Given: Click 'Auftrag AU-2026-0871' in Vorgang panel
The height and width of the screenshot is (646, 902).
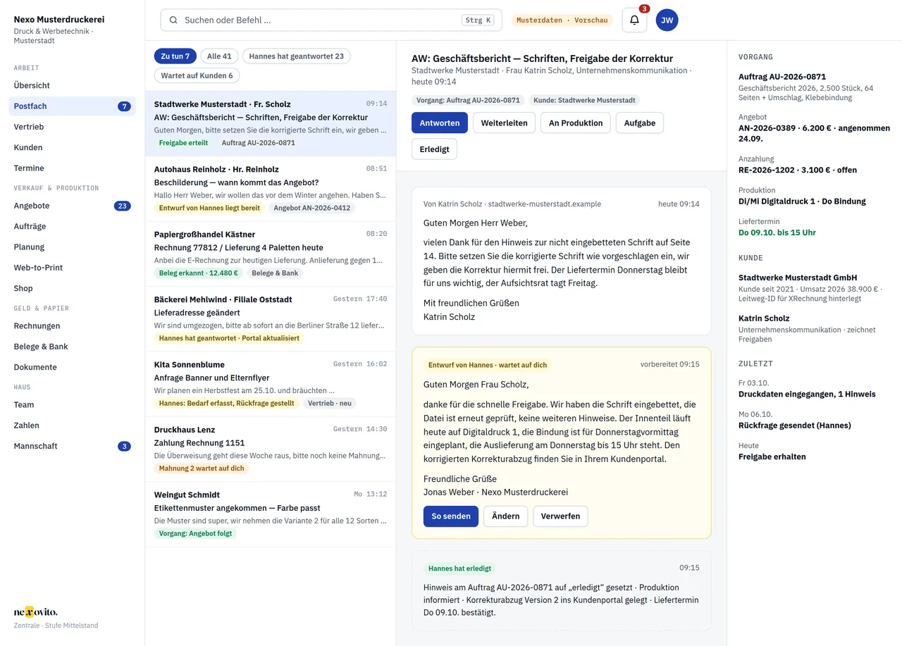Looking at the screenshot, I should [782, 77].
